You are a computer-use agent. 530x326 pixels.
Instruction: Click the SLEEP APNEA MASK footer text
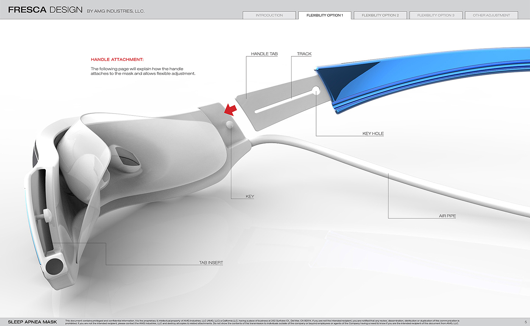pos(33,322)
